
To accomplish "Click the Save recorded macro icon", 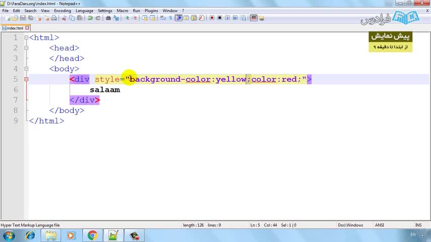I will point(243,18).
